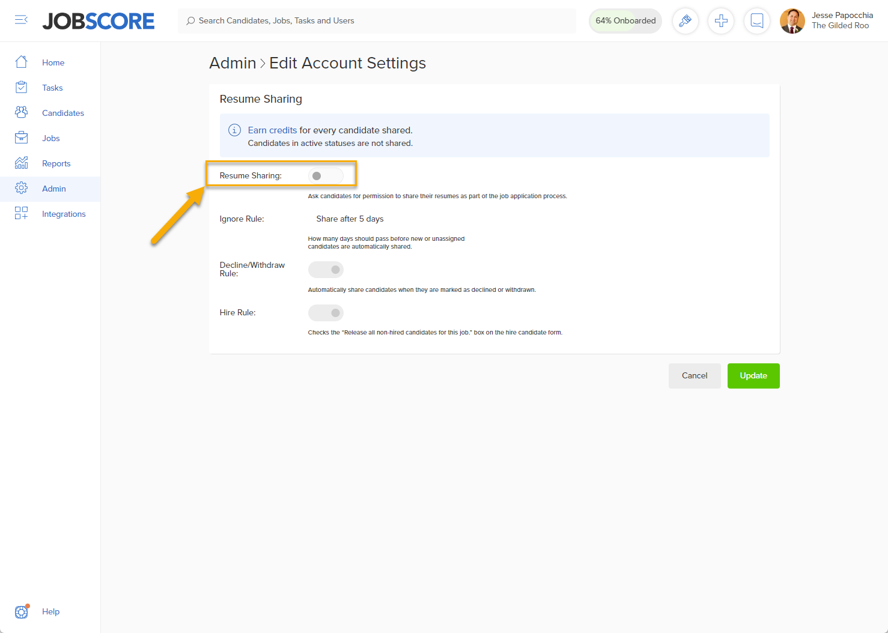Navigate to Candidates in sidebar
The image size is (888, 633).
[x=63, y=113]
